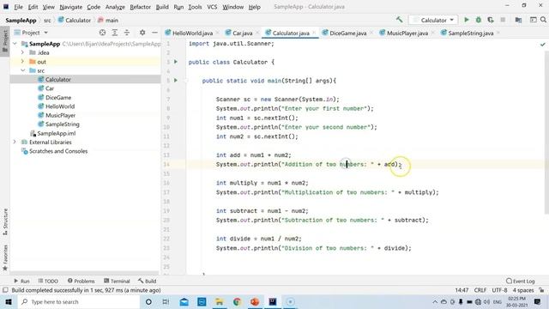The image size is (549, 309).
Task: Open Project panel gear settings
Action: (x=142, y=33)
